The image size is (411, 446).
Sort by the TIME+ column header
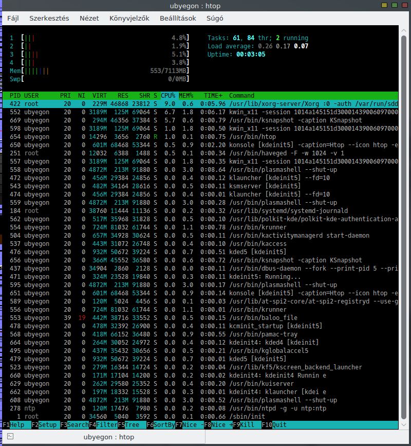213,96
